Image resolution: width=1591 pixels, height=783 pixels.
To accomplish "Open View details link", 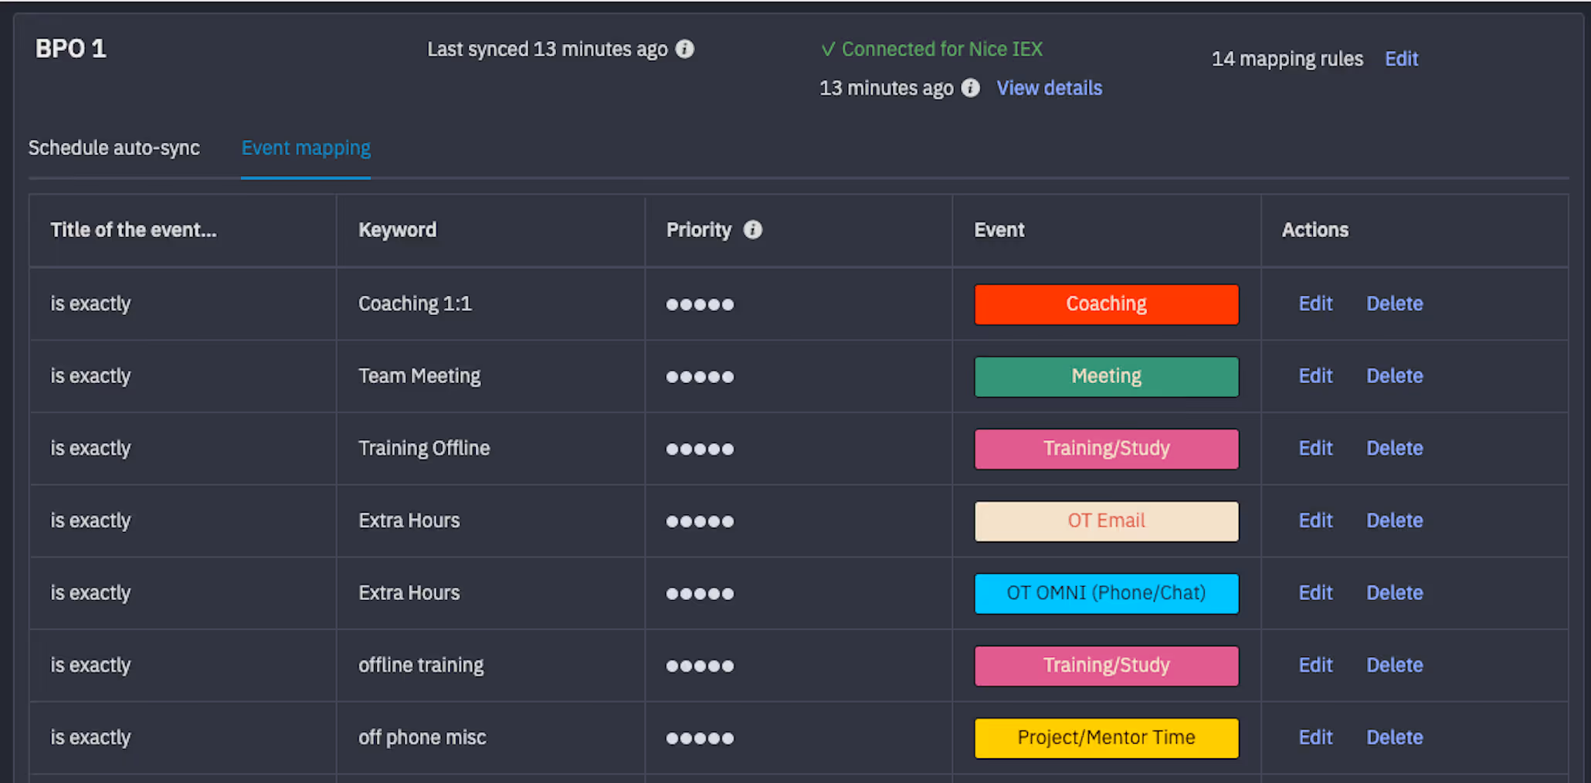I will [1050, 88].
